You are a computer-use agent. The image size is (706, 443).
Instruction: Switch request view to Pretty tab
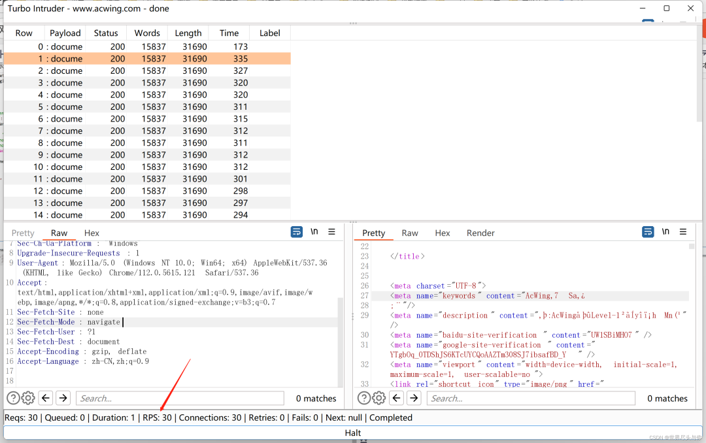point(23,233)
